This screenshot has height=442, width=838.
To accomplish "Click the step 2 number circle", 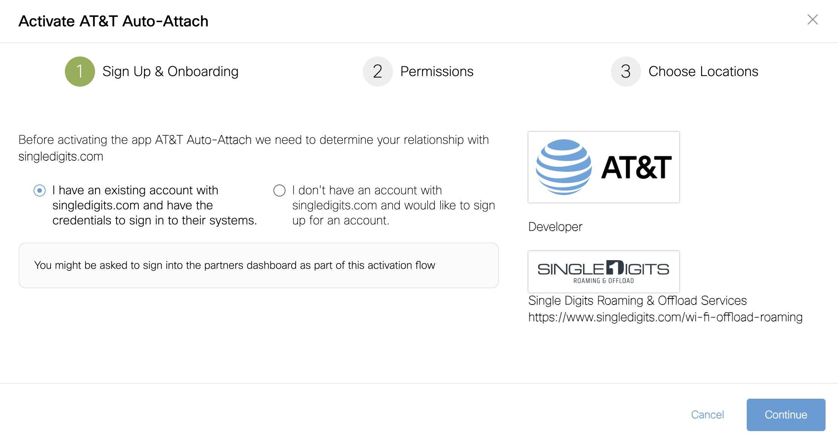I will pos(378,72).
